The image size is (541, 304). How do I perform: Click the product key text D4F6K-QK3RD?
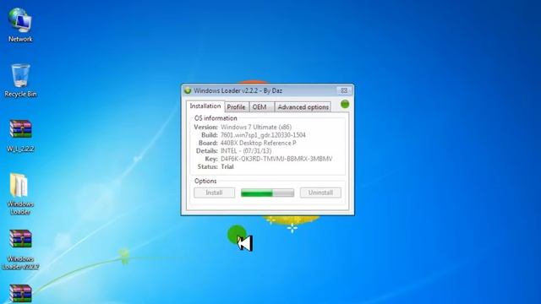pos(276,159)
